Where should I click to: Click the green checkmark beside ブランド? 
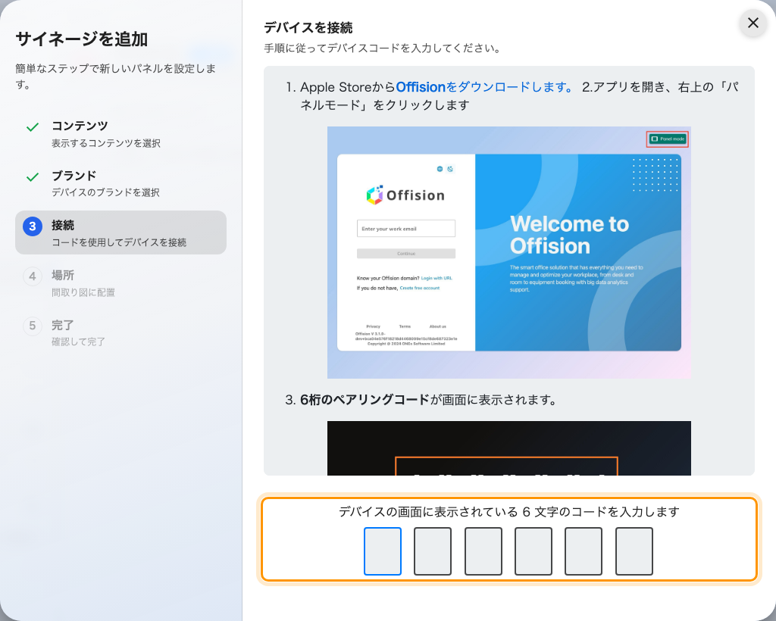[33, 177]
